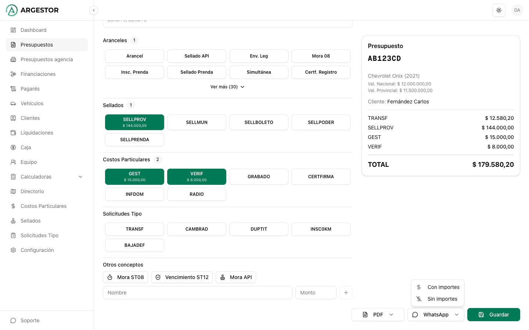The image size is (529, 330).
Task: Open the DA user avatar menu
Action: point(517,10)
